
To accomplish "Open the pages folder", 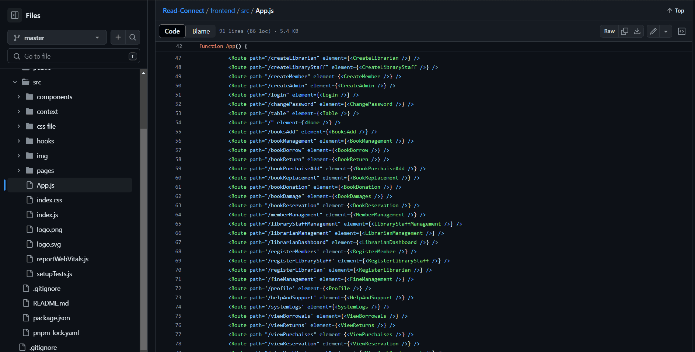I will (x=45, y=171).
